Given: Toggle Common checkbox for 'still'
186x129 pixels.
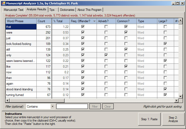Looking at the screenshot, I should (x=126, y=49).
